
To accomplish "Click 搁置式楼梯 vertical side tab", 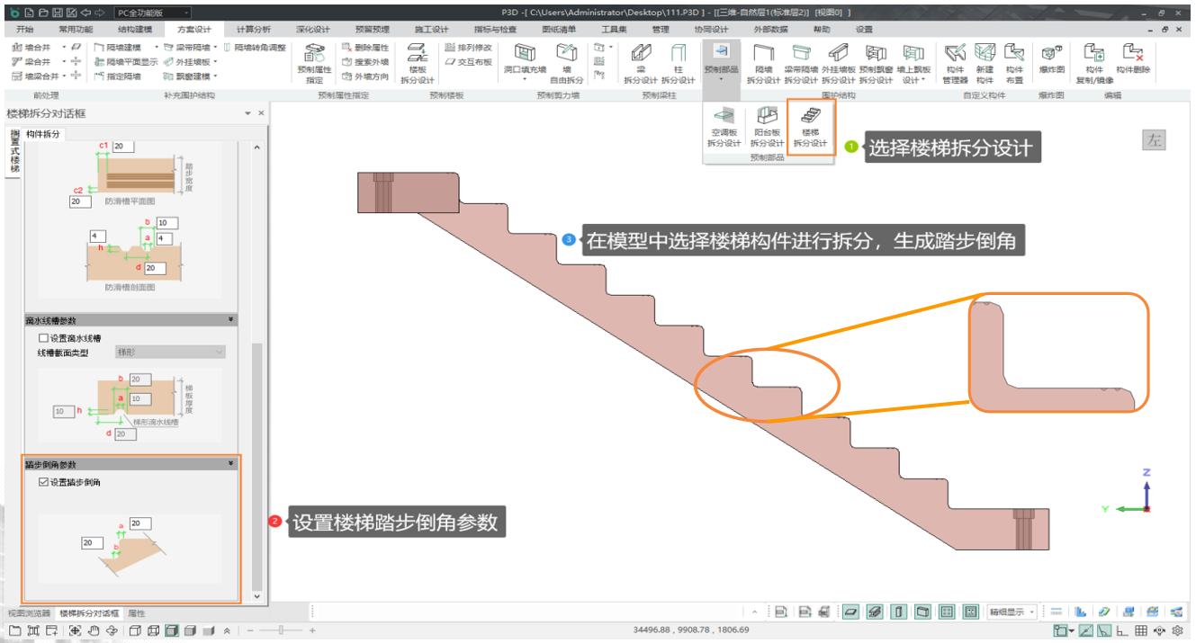I will coord(13,154).
